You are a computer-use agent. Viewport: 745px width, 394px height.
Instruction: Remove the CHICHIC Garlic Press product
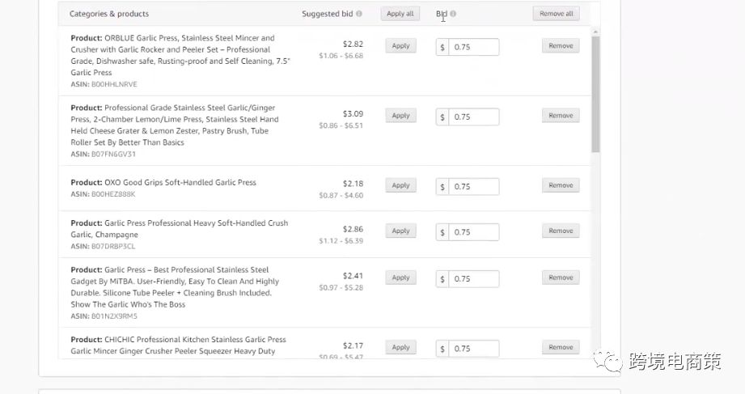coord(561,347)
